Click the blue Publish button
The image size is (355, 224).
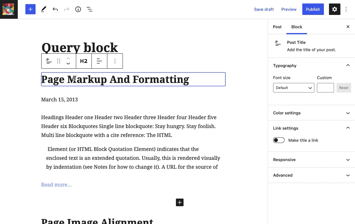click(313, 9)
